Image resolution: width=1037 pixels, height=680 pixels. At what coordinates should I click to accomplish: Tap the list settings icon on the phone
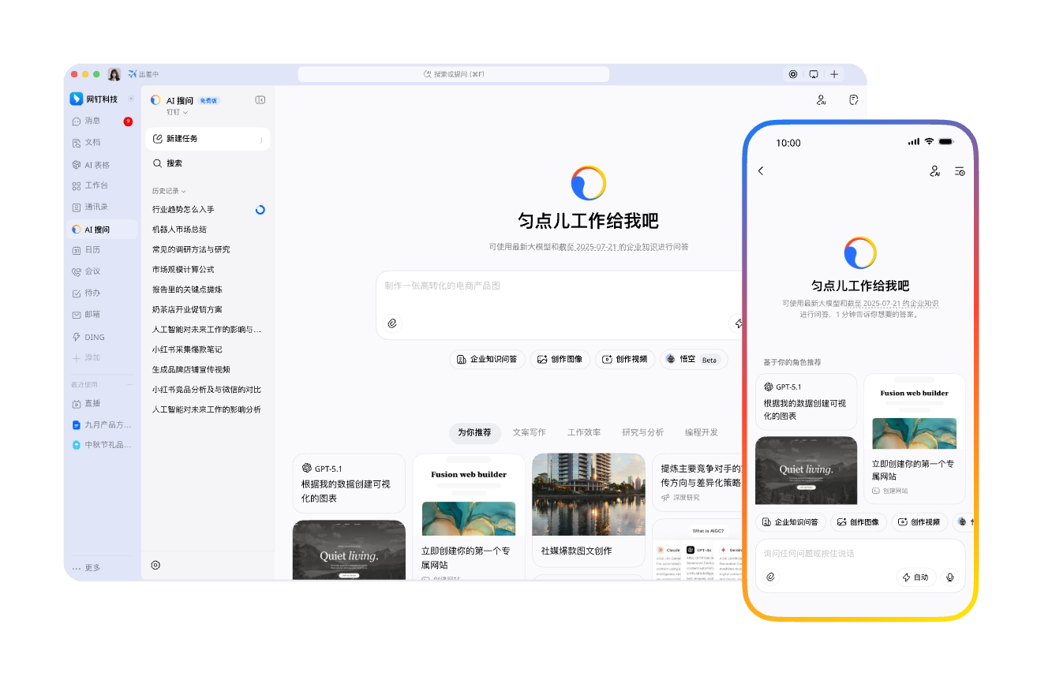[x=960, y=170]
